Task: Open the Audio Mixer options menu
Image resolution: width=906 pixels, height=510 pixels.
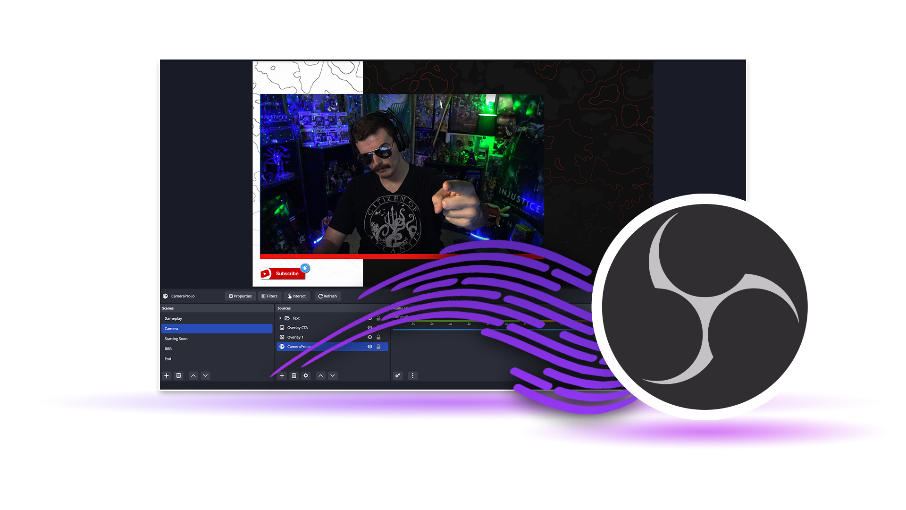Action: pyautogui.click(x=413, y=376)
